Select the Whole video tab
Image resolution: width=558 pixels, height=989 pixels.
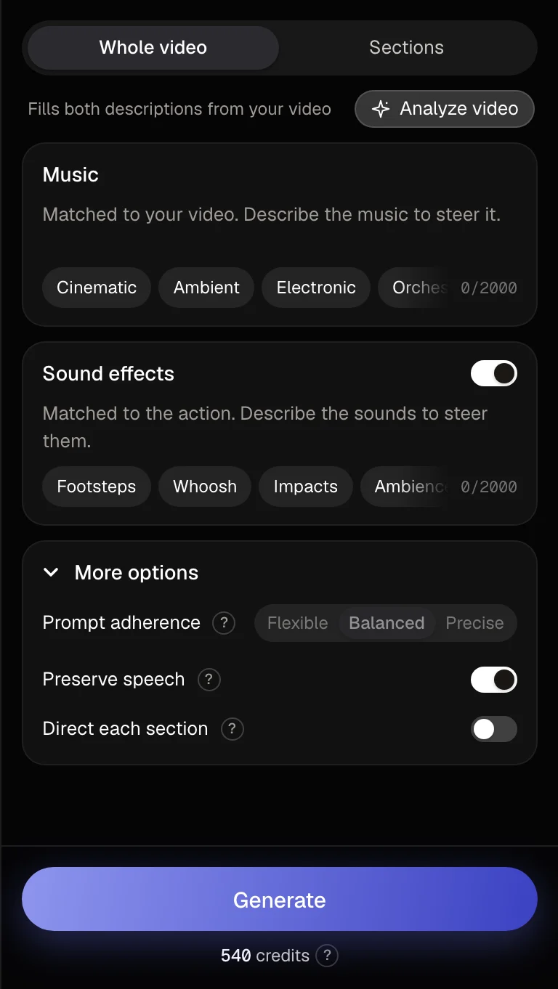(153, 48)
